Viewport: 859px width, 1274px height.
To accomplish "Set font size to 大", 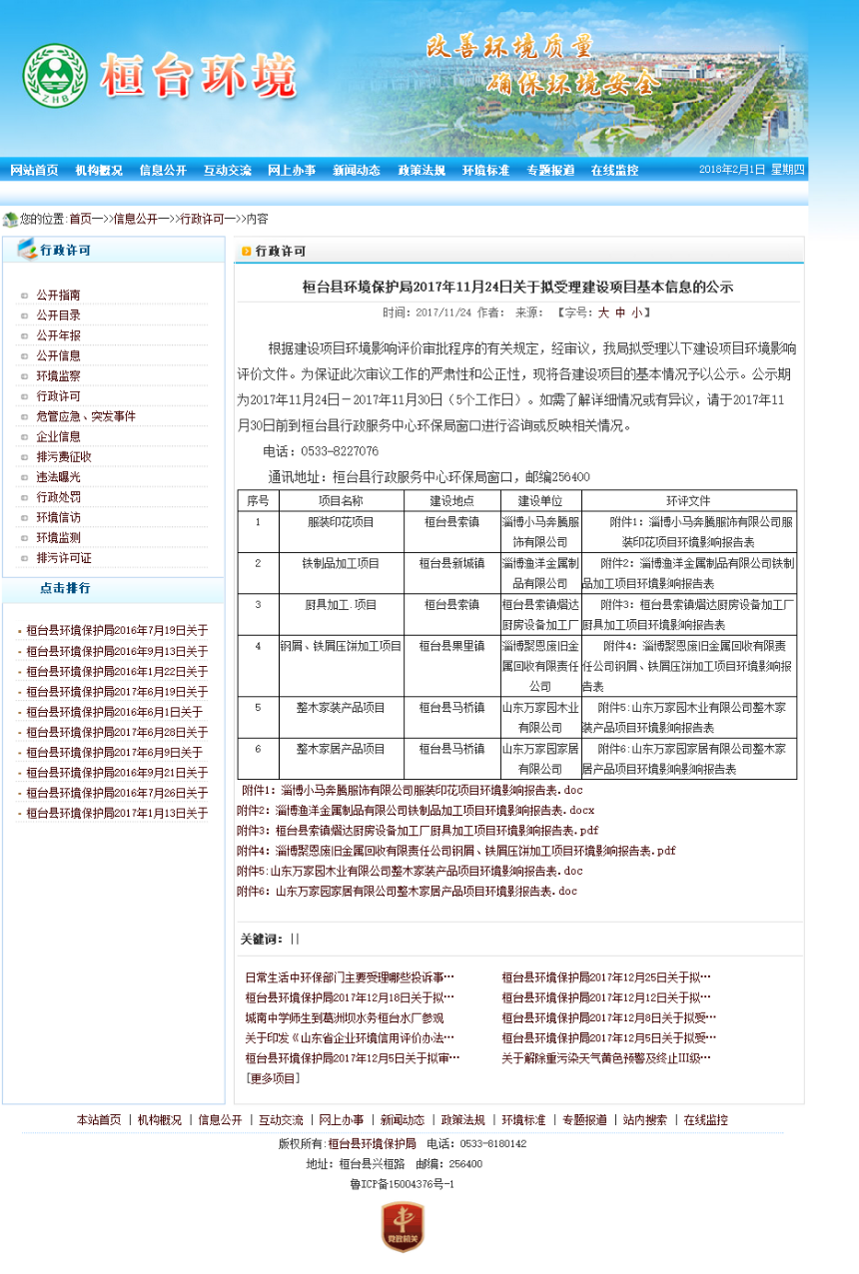I will point(603,313).
